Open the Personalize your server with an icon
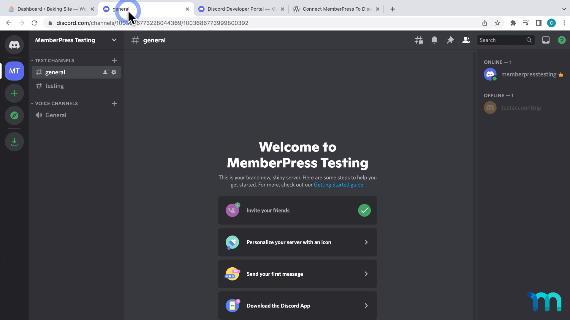 coord(297,242)
